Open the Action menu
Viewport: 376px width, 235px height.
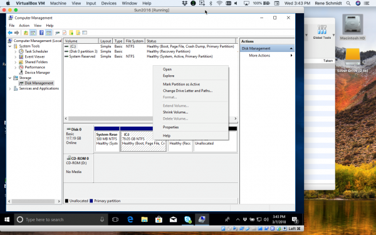[24, 26]
